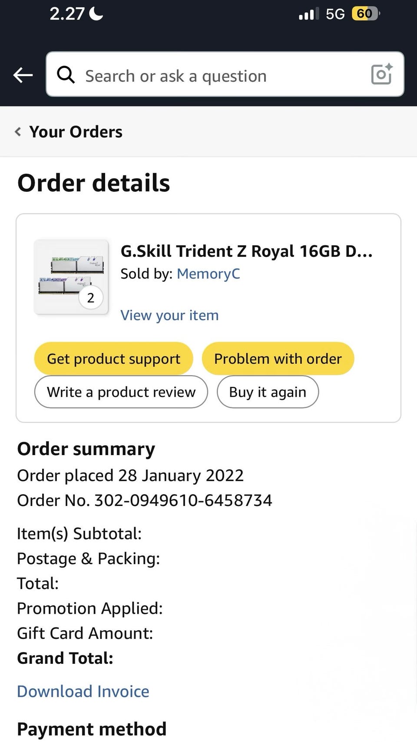
Task: Tap the 2.27 clock in status bar
Action: [67, 14]
